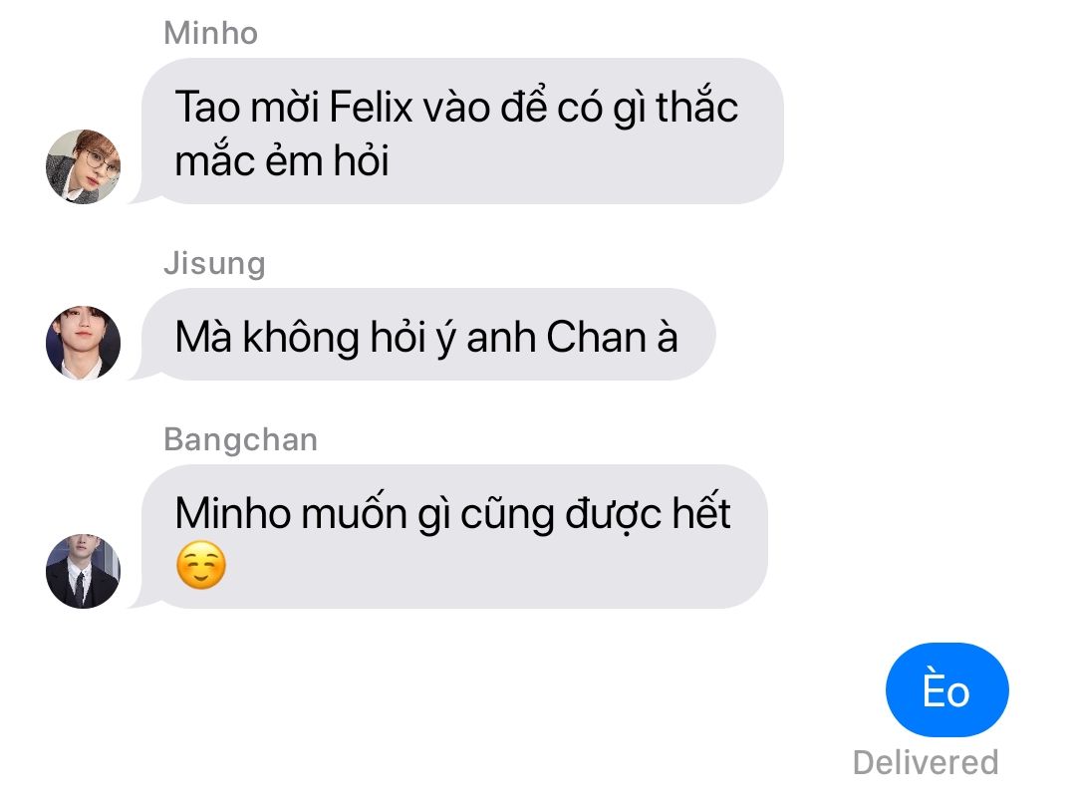Viewport: 1076px width, 805px height.
Task: Tap the smiling blush emoji
Action: [201, 565]
